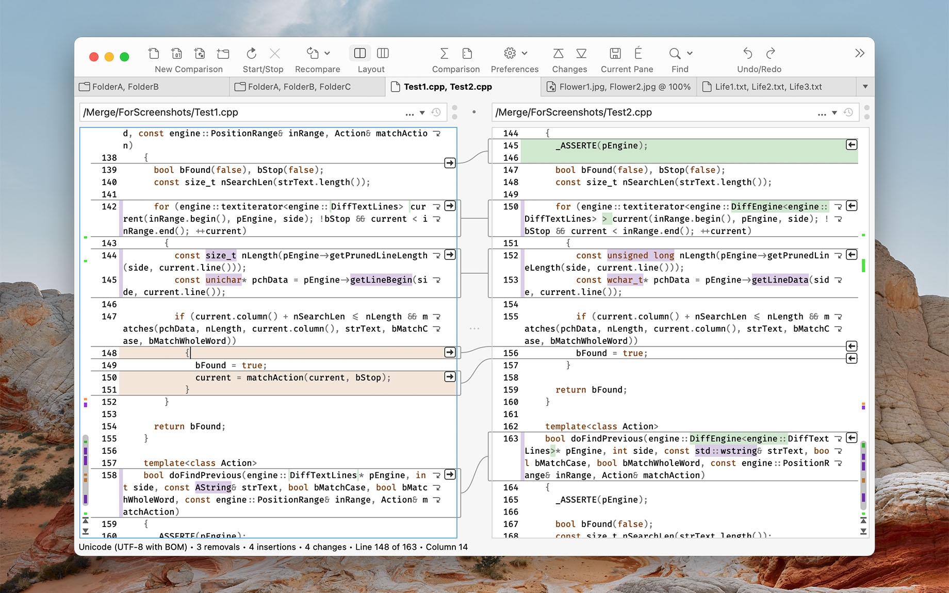Click the Recompare refresh icon
949x593 pixels.
312,53
